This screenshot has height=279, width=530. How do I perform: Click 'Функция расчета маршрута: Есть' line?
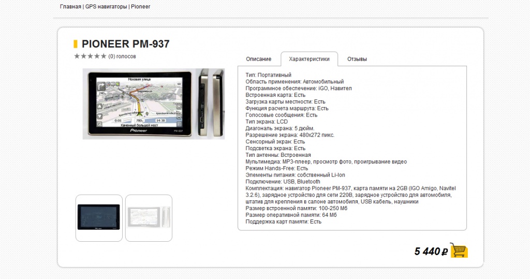(x=287, y=108)
